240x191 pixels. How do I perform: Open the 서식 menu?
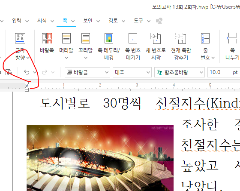click(42, 21)
